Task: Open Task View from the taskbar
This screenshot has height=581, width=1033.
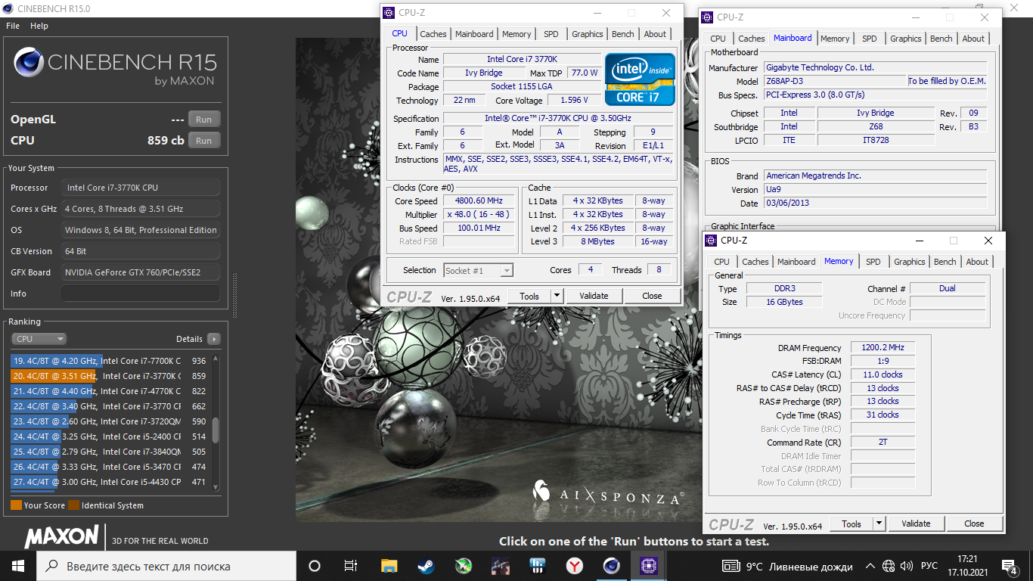Action: pos(351,566)
